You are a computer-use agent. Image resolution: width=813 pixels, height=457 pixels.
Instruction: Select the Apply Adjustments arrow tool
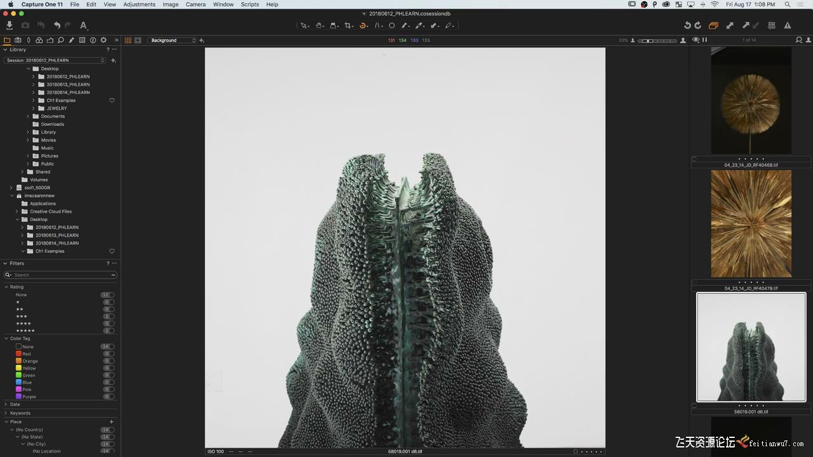click(435, 25)
